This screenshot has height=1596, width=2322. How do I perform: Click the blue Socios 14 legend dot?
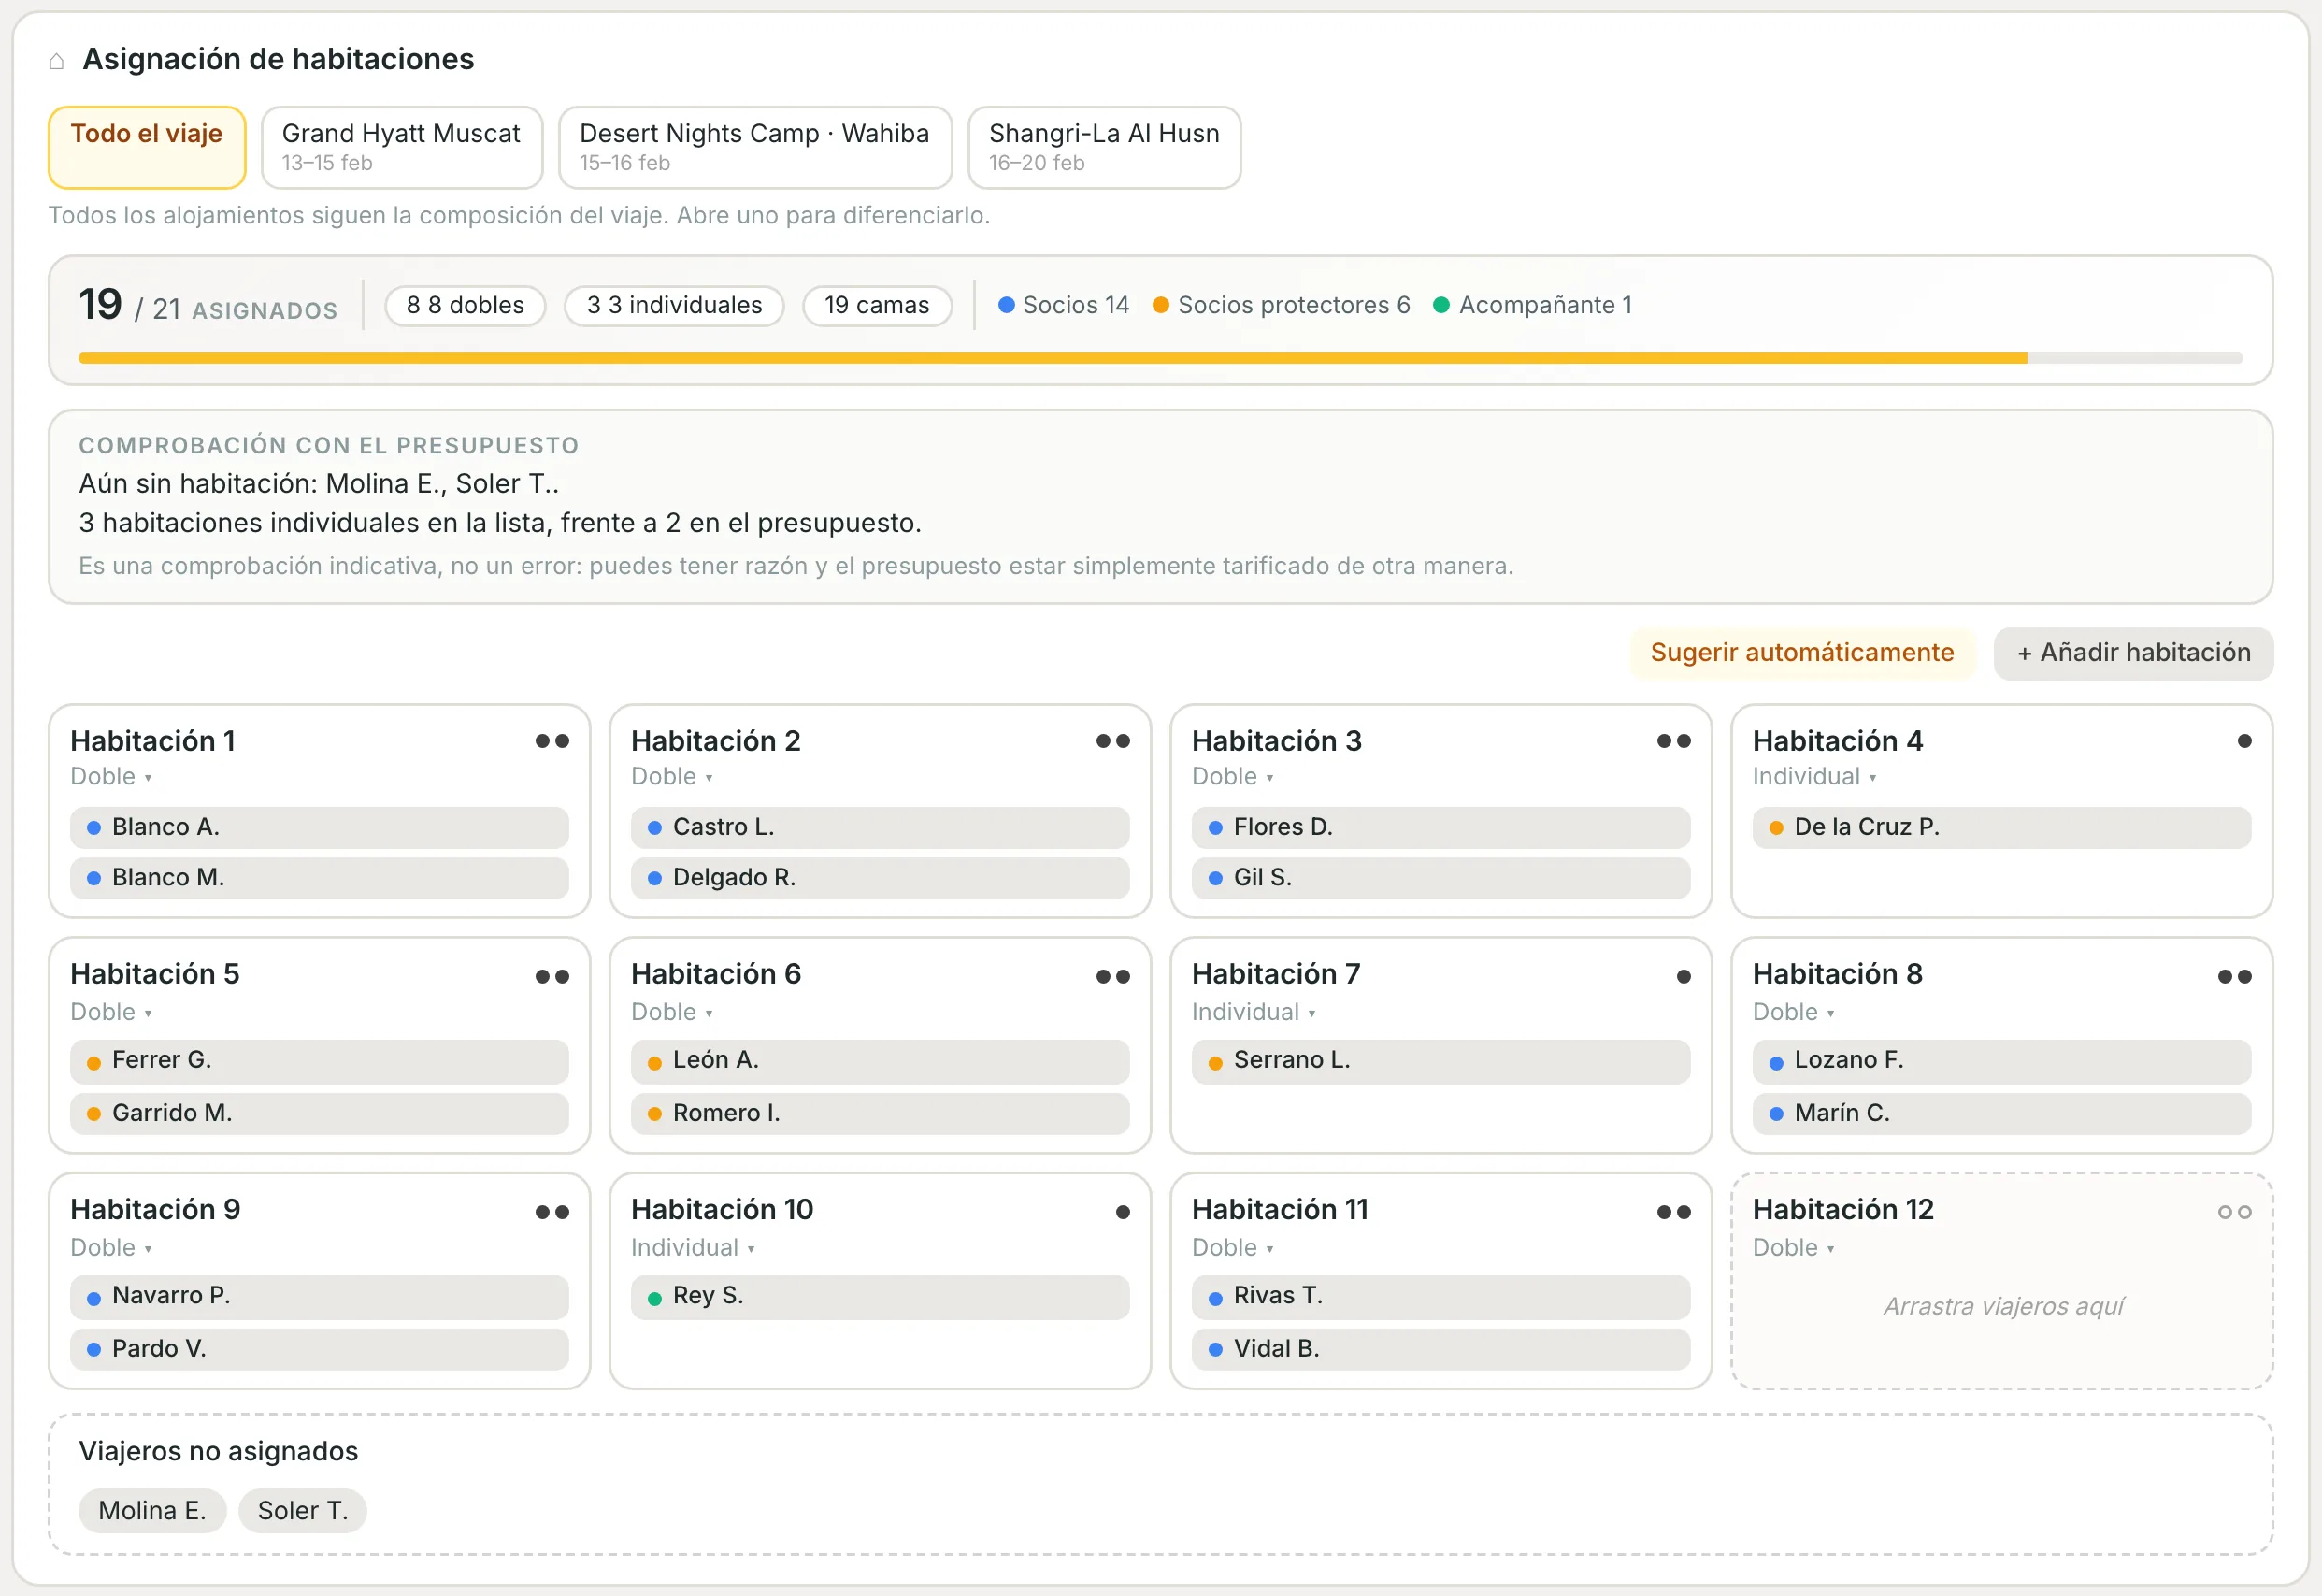[x=1007, y=305]
